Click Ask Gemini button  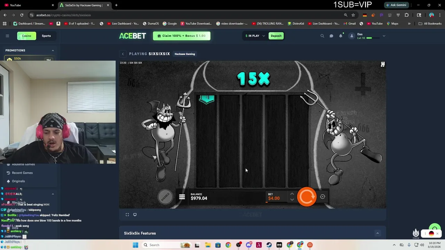coord(396,5)
